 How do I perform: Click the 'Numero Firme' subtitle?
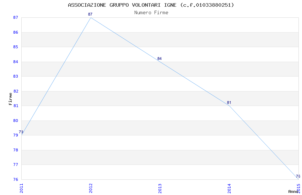pos(151,12)
